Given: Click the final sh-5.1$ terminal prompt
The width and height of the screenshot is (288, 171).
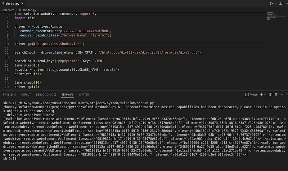Looking at the screenshot, I should tap(10, 158).
